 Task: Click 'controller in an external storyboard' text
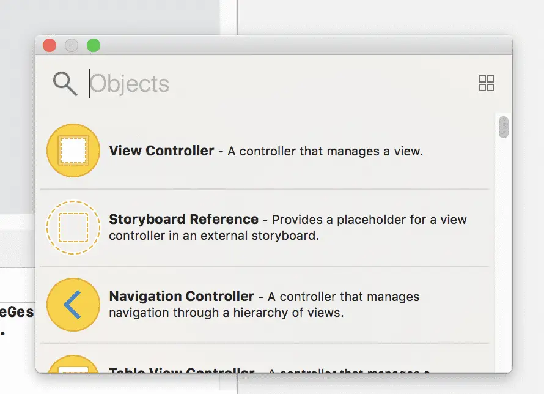[x=214, y=236]
